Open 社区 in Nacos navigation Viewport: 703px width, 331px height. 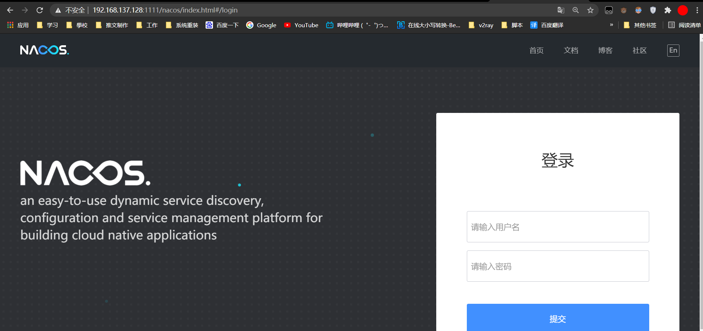pyautogui.click(x=640, y=50)
